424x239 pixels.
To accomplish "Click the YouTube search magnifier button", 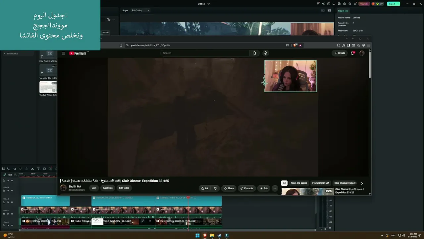I will click(x=254, y=53).
